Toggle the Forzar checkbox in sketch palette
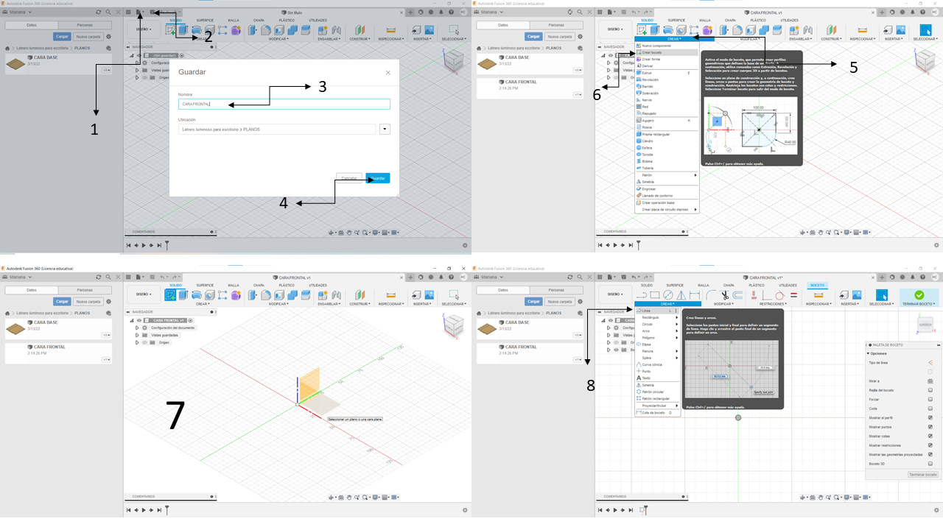Image resolution: width=943 pixels, height=530 pixels. click(x=930, y=399)
